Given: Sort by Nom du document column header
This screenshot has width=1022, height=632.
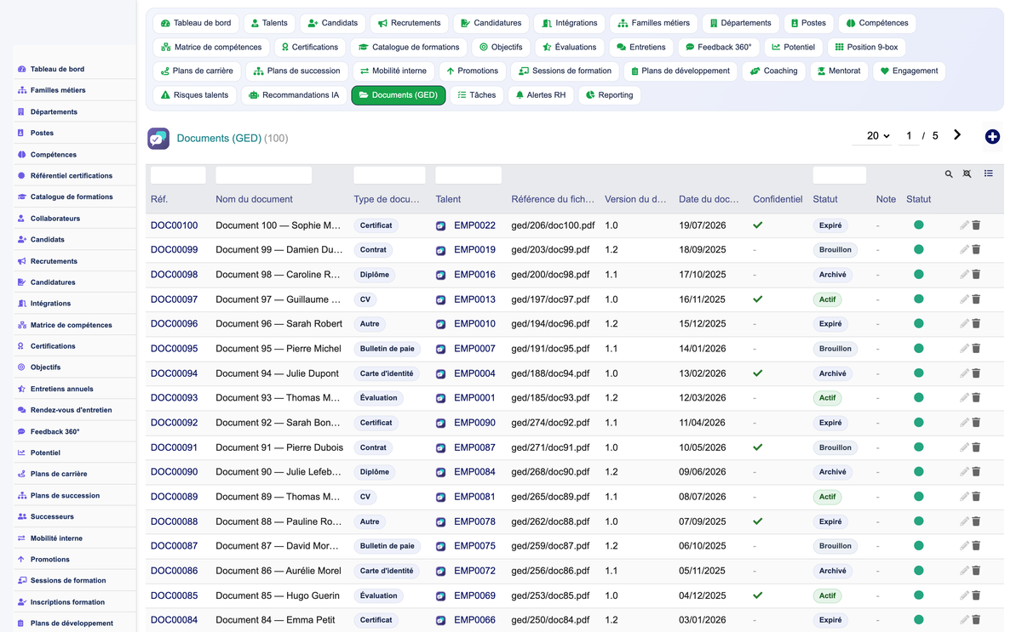Looking at the screenshot, I should coord(254,199).
